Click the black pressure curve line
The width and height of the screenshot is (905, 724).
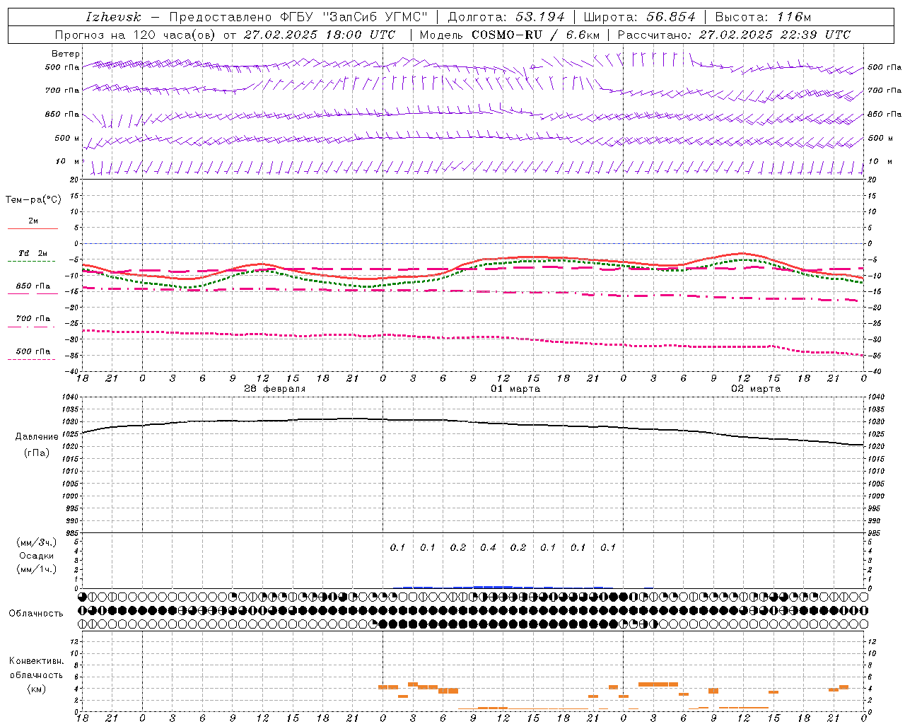coord(474,422)
